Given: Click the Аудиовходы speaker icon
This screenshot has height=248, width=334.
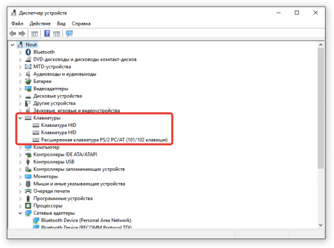Looking at the screenshot, I should pos(28,74).
